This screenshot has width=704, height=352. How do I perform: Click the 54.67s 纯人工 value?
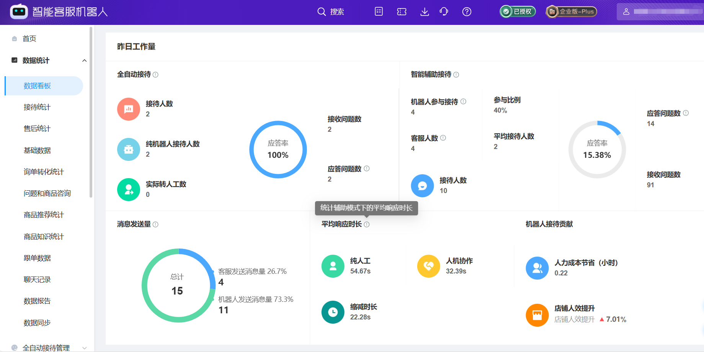[360, 271]
